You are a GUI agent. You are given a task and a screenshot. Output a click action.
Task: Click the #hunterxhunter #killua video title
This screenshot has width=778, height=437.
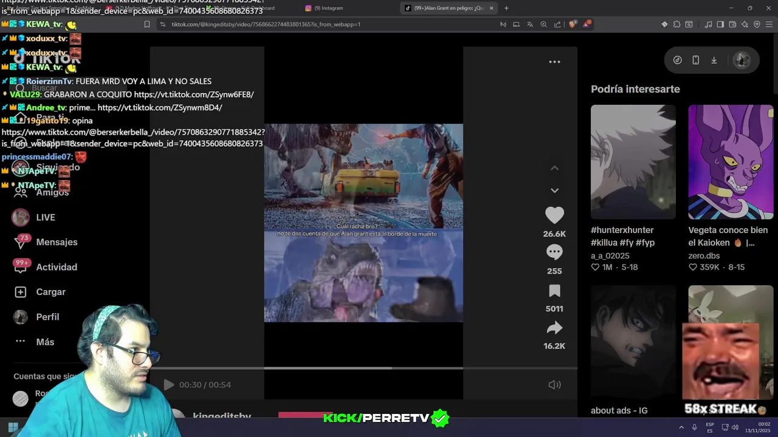(x=623, y=236)
